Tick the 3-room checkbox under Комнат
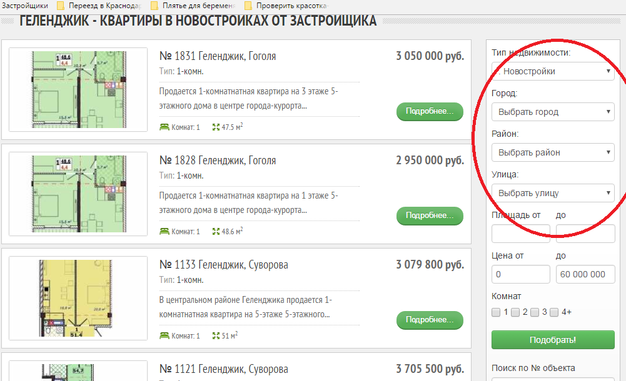This screenshot has height=381, width=626. pos(535,312)
